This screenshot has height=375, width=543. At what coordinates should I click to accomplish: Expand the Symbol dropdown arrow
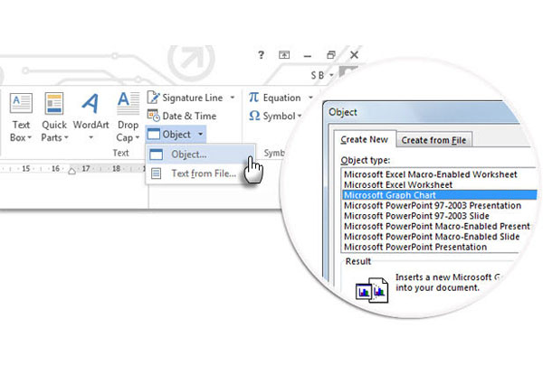coord(300,117)
